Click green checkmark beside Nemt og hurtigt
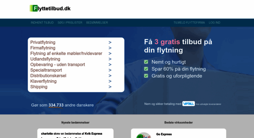Screen dimensions: 254x138 146,62
